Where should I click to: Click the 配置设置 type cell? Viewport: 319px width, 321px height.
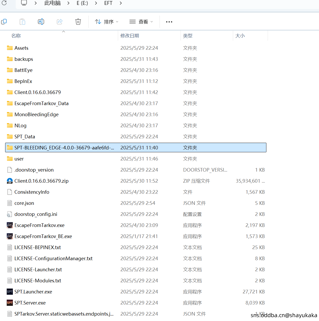(x=192, y=214)
